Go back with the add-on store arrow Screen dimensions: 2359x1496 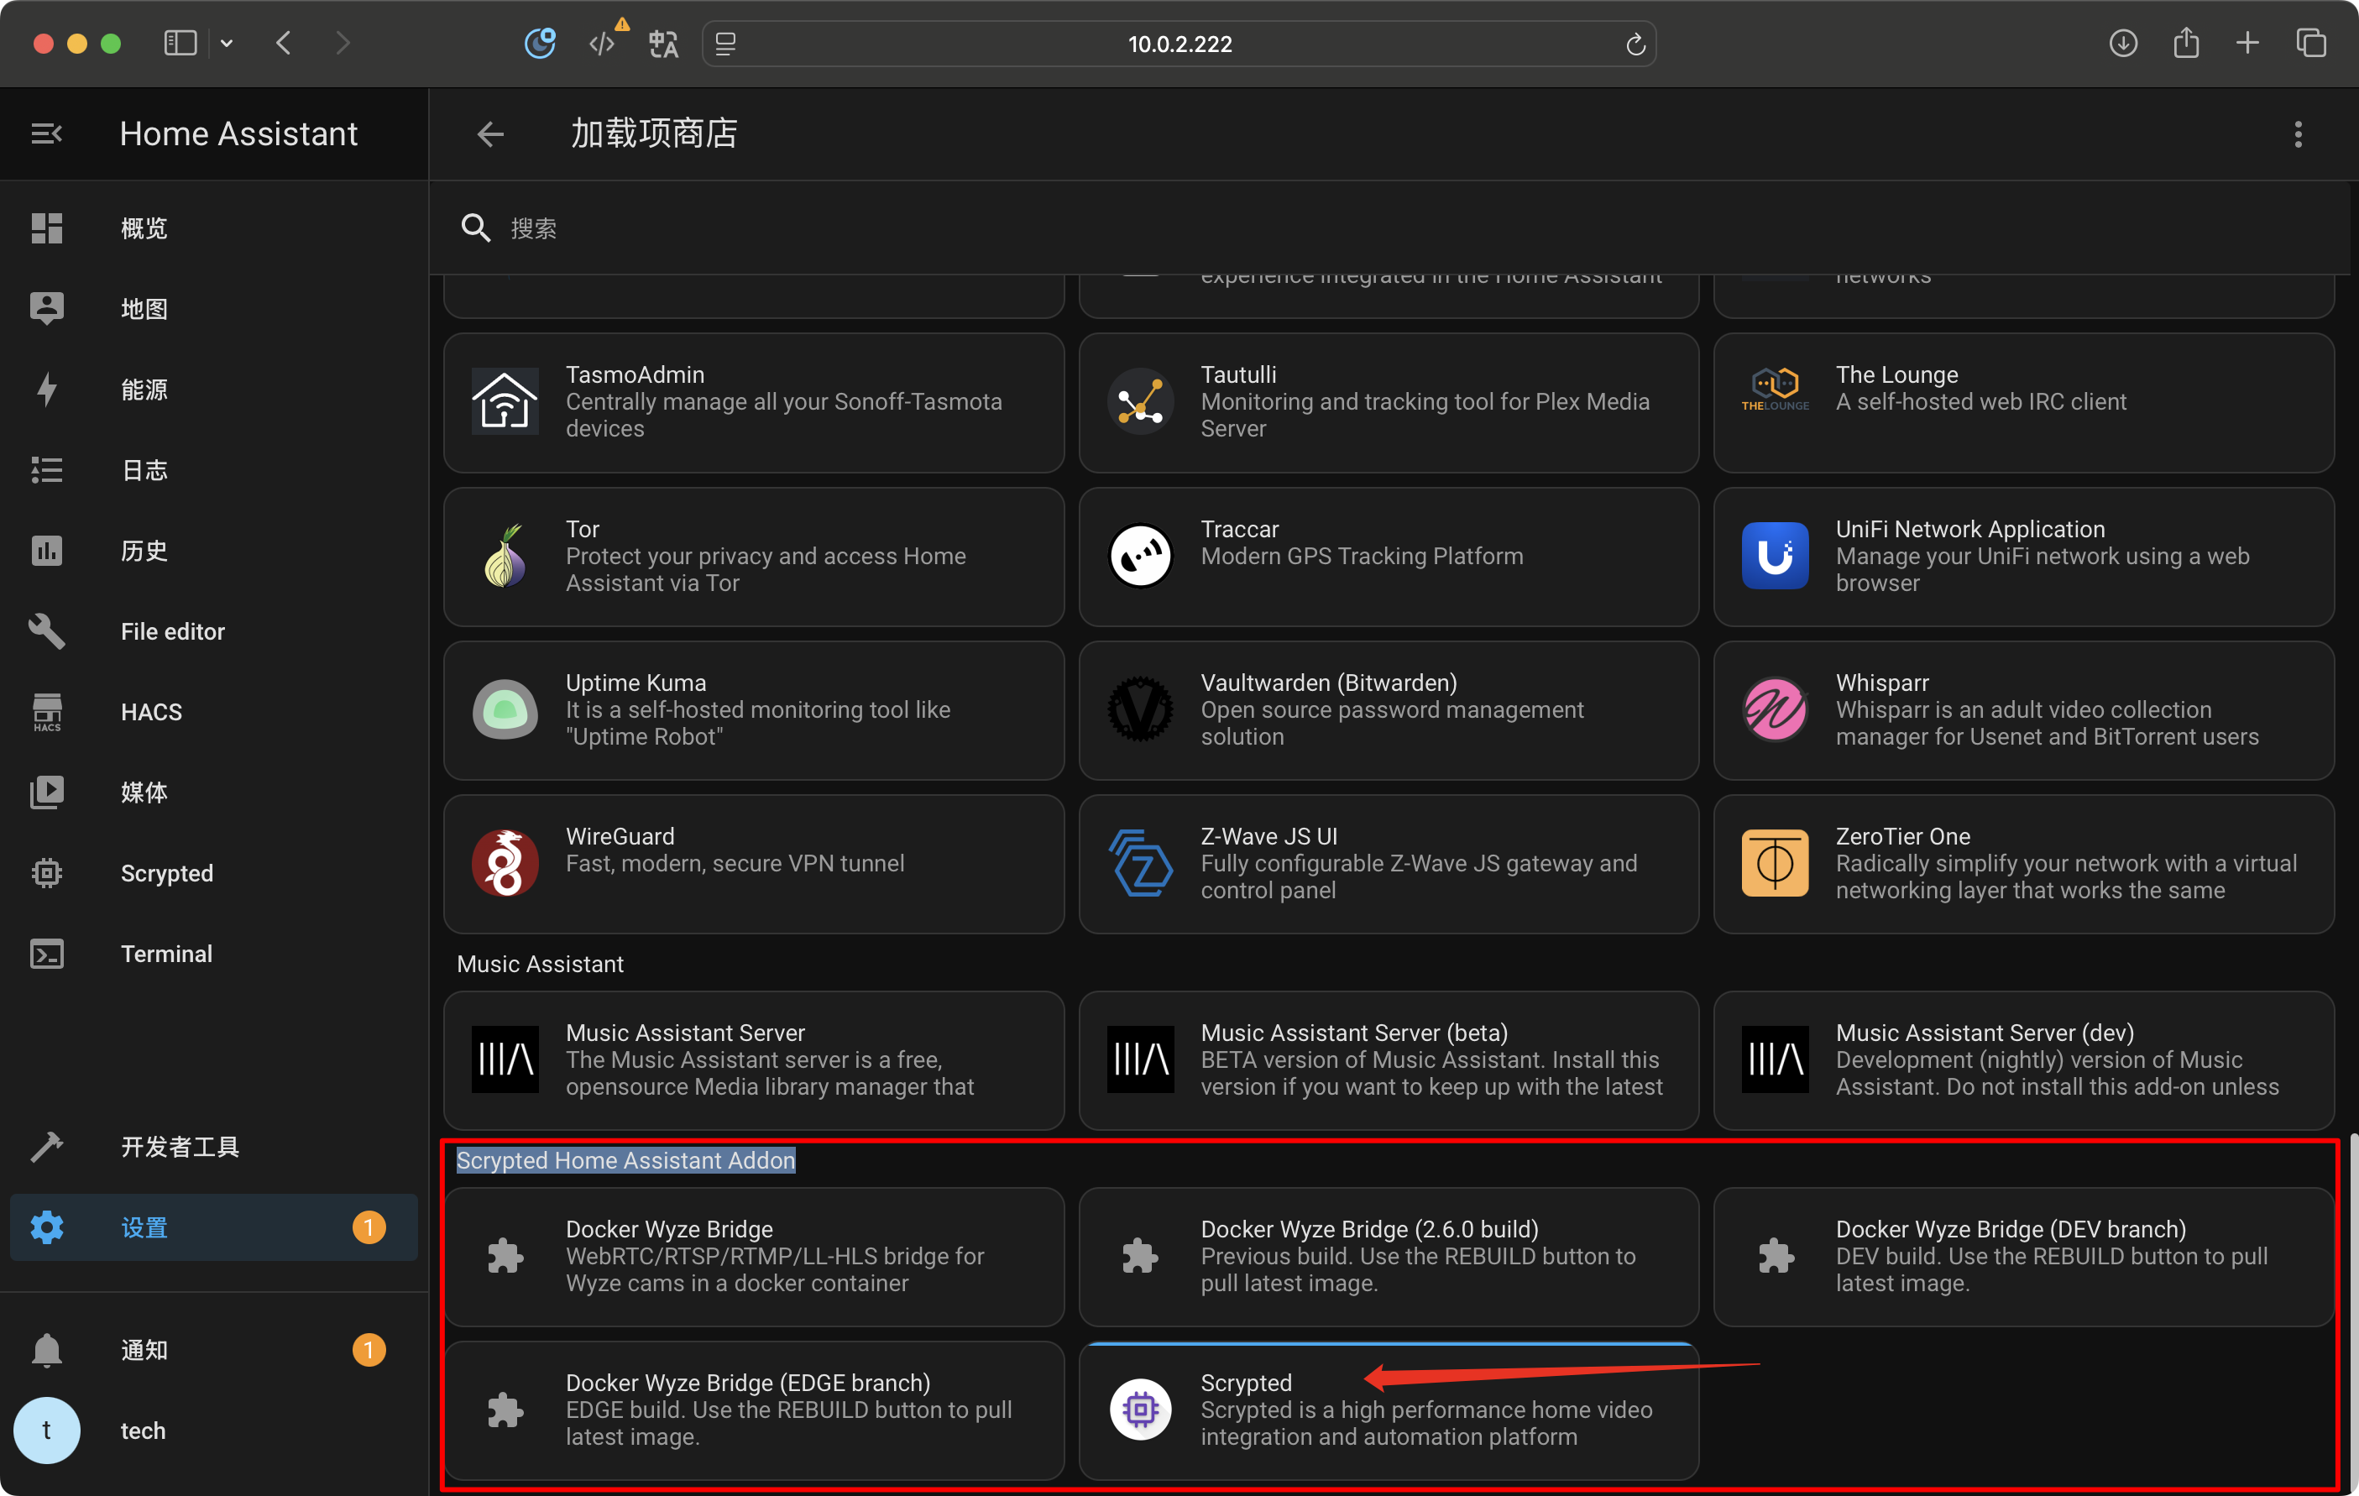(x=489, y=133)
